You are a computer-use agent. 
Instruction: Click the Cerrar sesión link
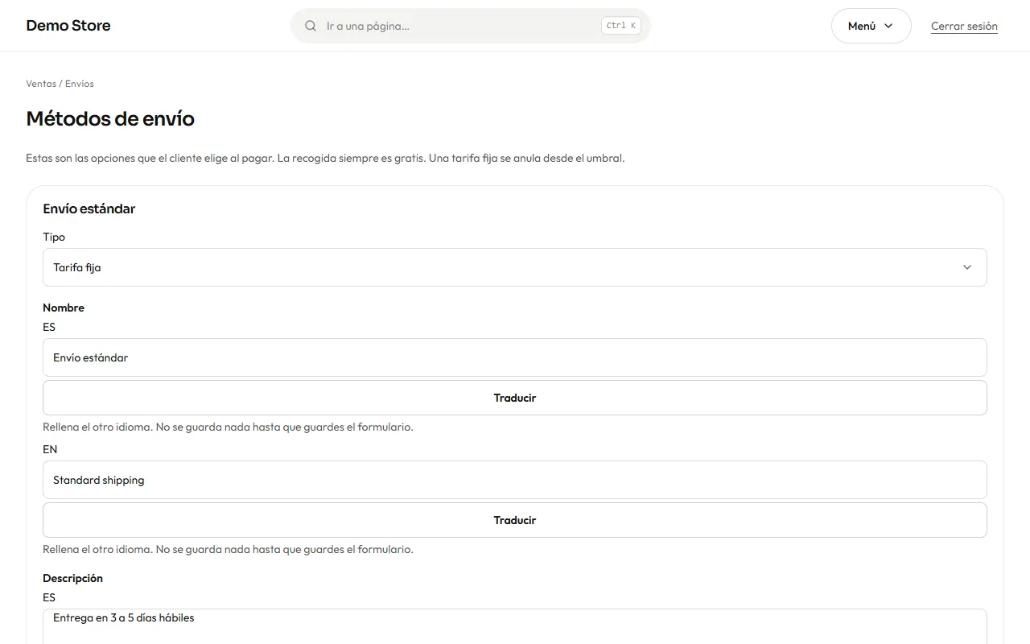pos(964,26)
